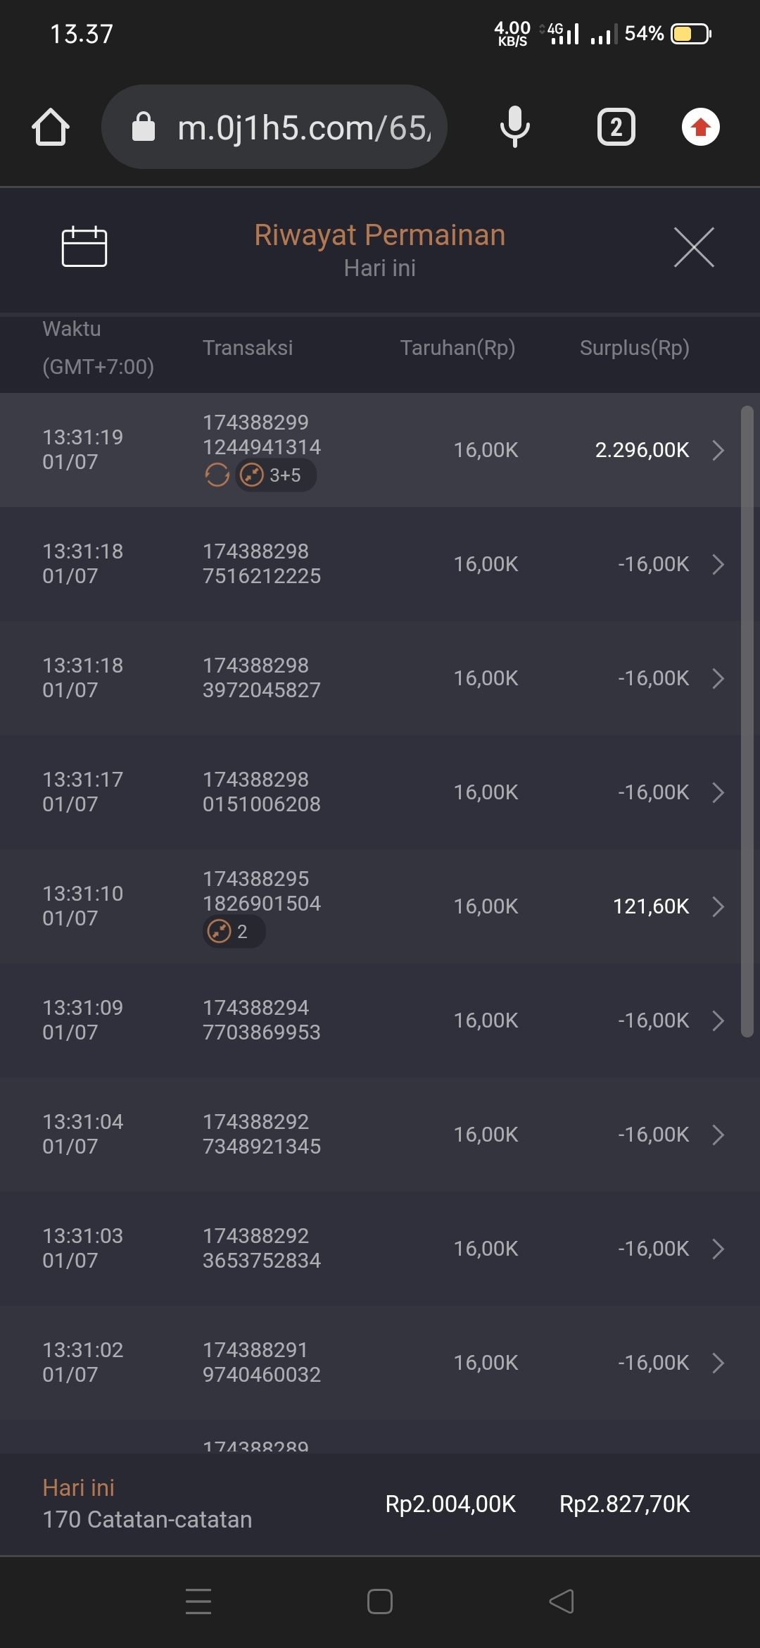
Task: Open the calendar date picker icon
Action: pyautogui.click(x=84, y=246)
